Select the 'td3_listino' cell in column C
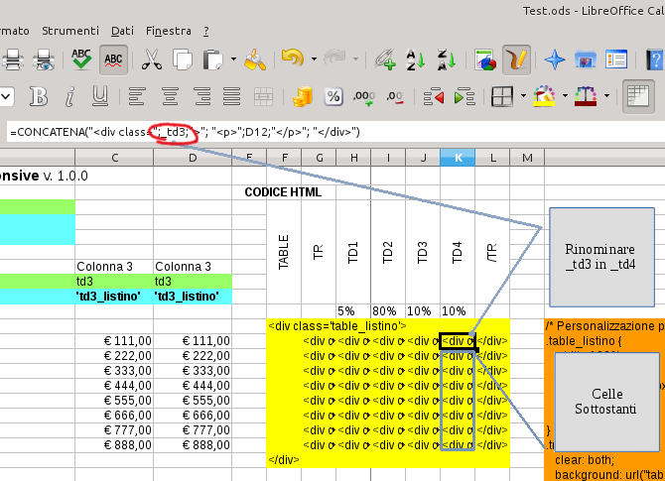 [x=114, y=297]
